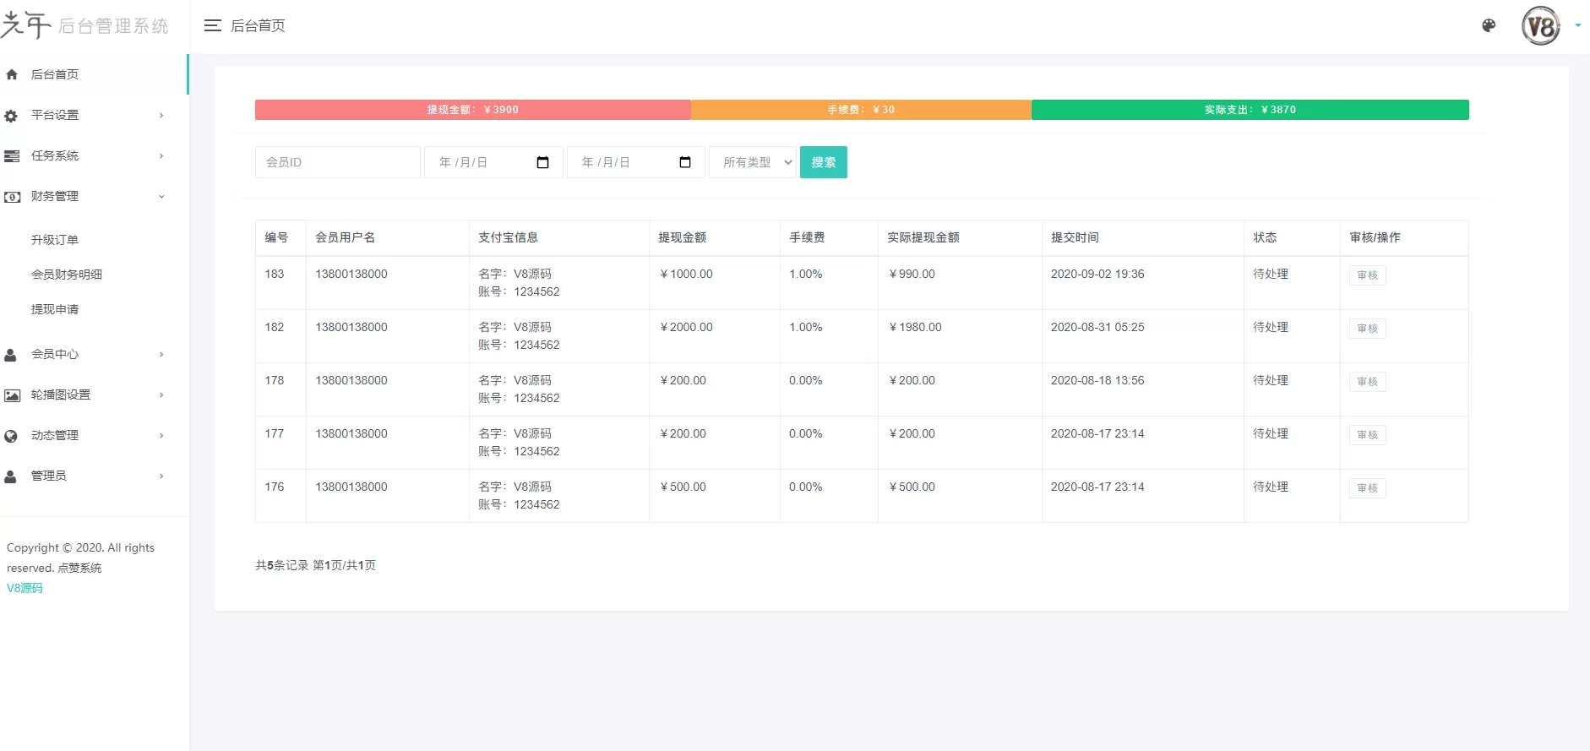Open 提现申请 in the sidebar
Viewport: 1590px width, 751px height.
[55, 309]
